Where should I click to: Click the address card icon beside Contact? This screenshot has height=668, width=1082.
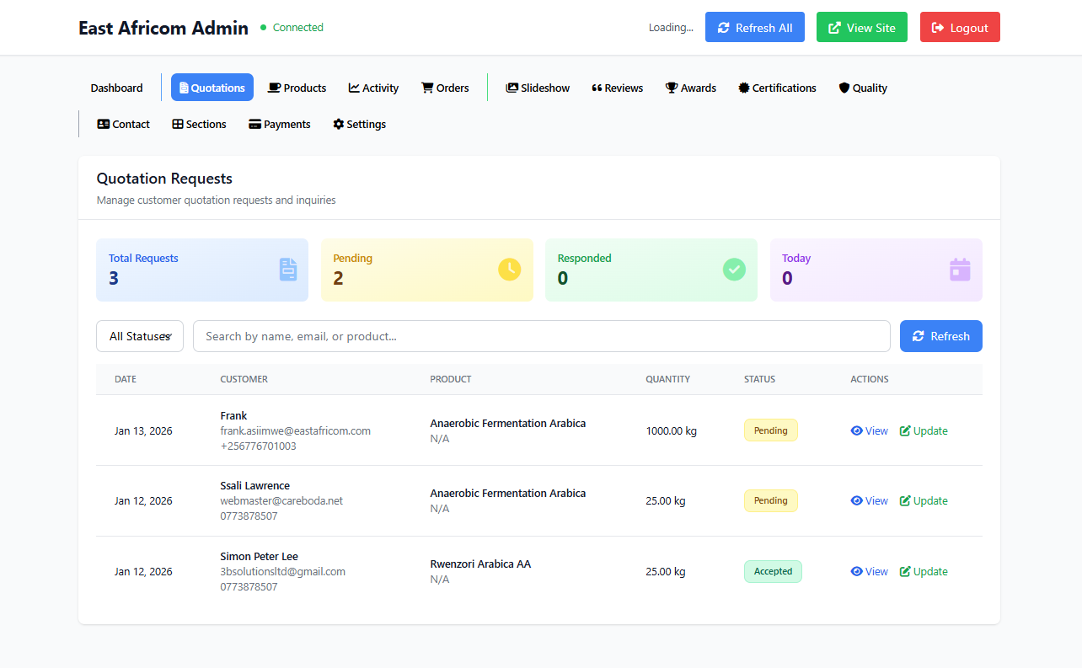104,124
